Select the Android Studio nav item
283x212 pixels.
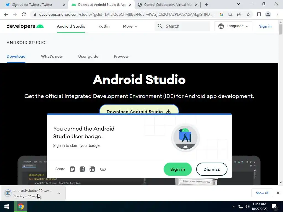click(71, 26)
